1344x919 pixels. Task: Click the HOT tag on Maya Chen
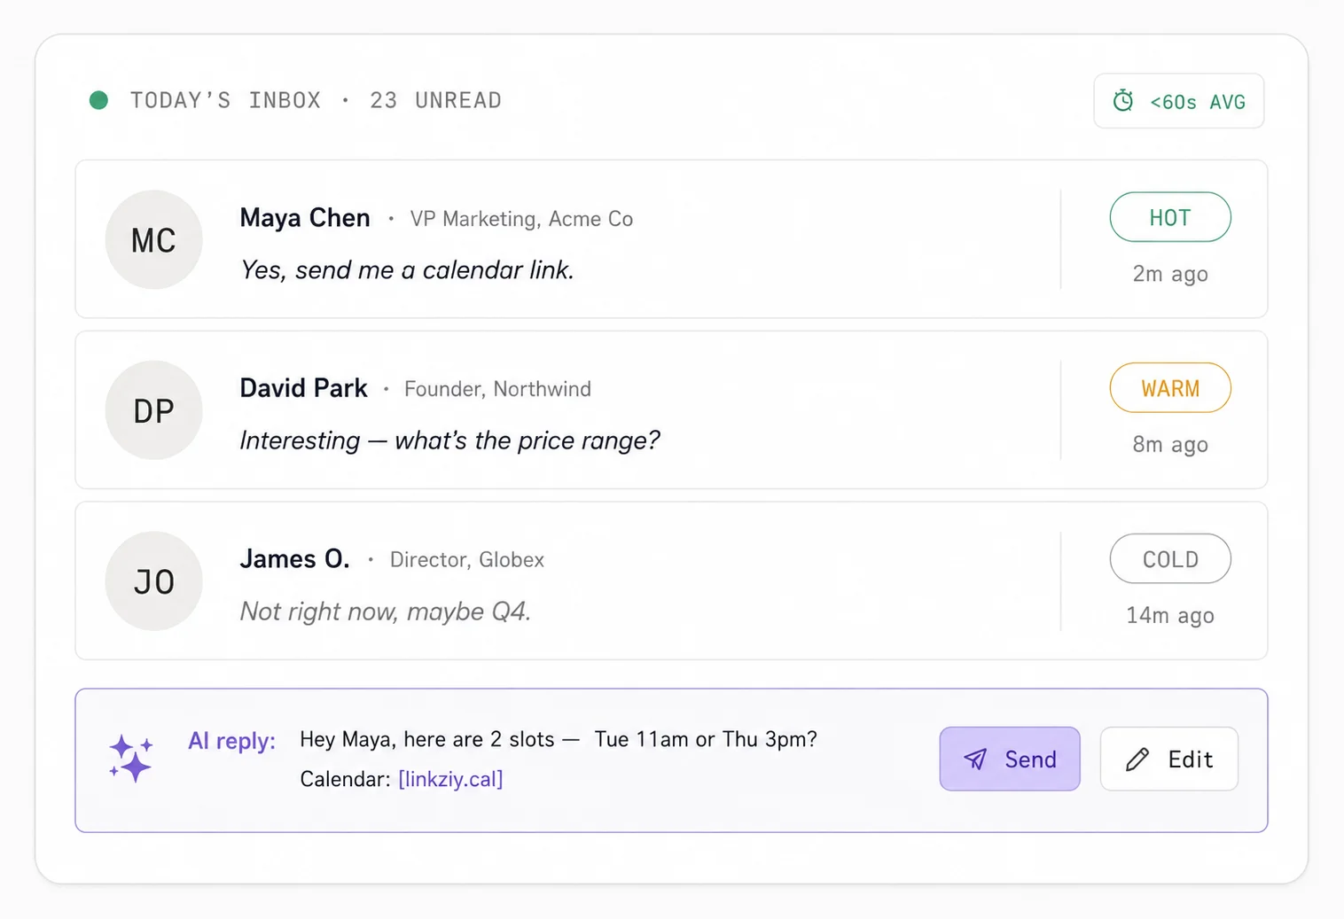pyautogui.click(x=1170, y=217)
